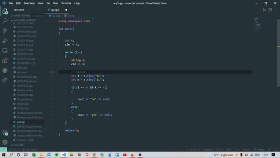This screenshot has height=158, width=280.
Task: Click the code minimap preview
Action: coord(258,24)
